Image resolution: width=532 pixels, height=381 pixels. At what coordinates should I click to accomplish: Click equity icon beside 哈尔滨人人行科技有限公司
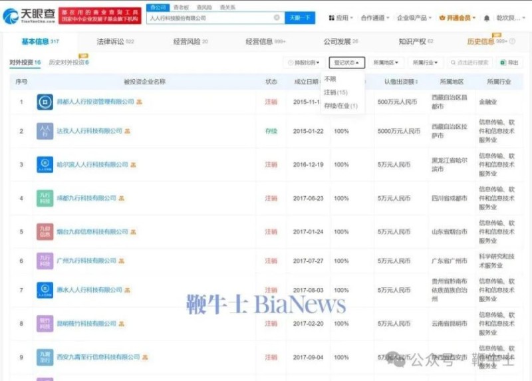click(x=134, y=164)
